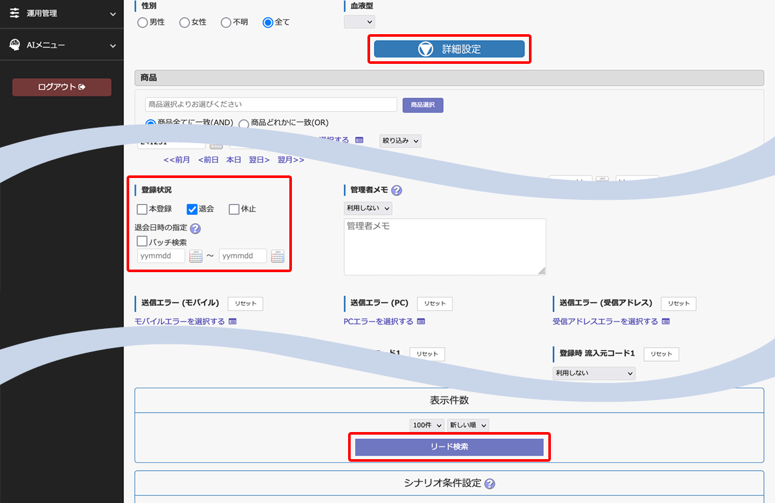
Task: Click help icon beside 退会日時の指定
Action: tap(195, 228)
